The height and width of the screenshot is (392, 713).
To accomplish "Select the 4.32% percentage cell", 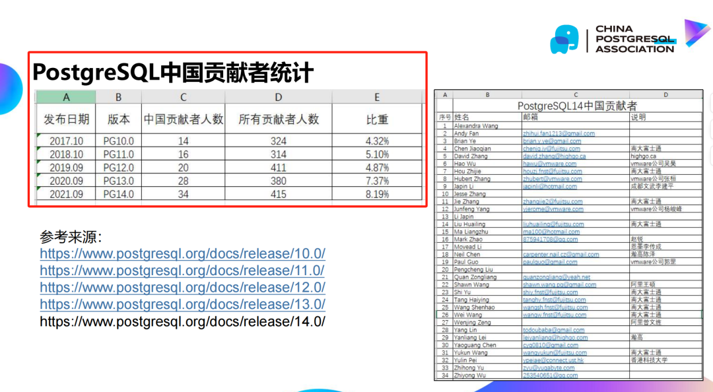I will coord(377,141).
